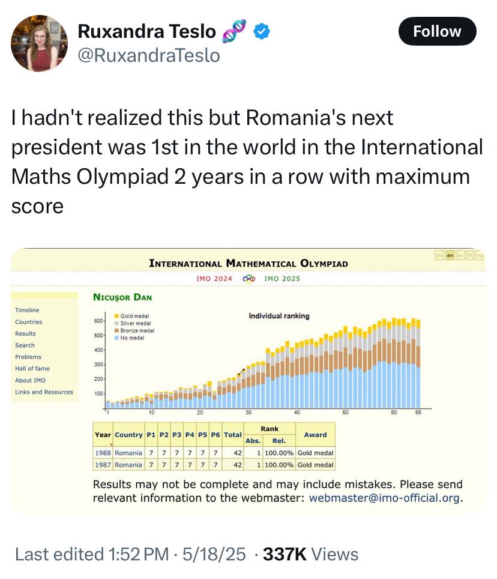Switch site language to French (fr)

tap(469, 256)
